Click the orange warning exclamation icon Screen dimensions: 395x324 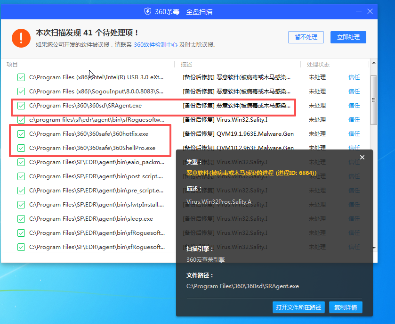pyautogui.click(x=21, y=38)
